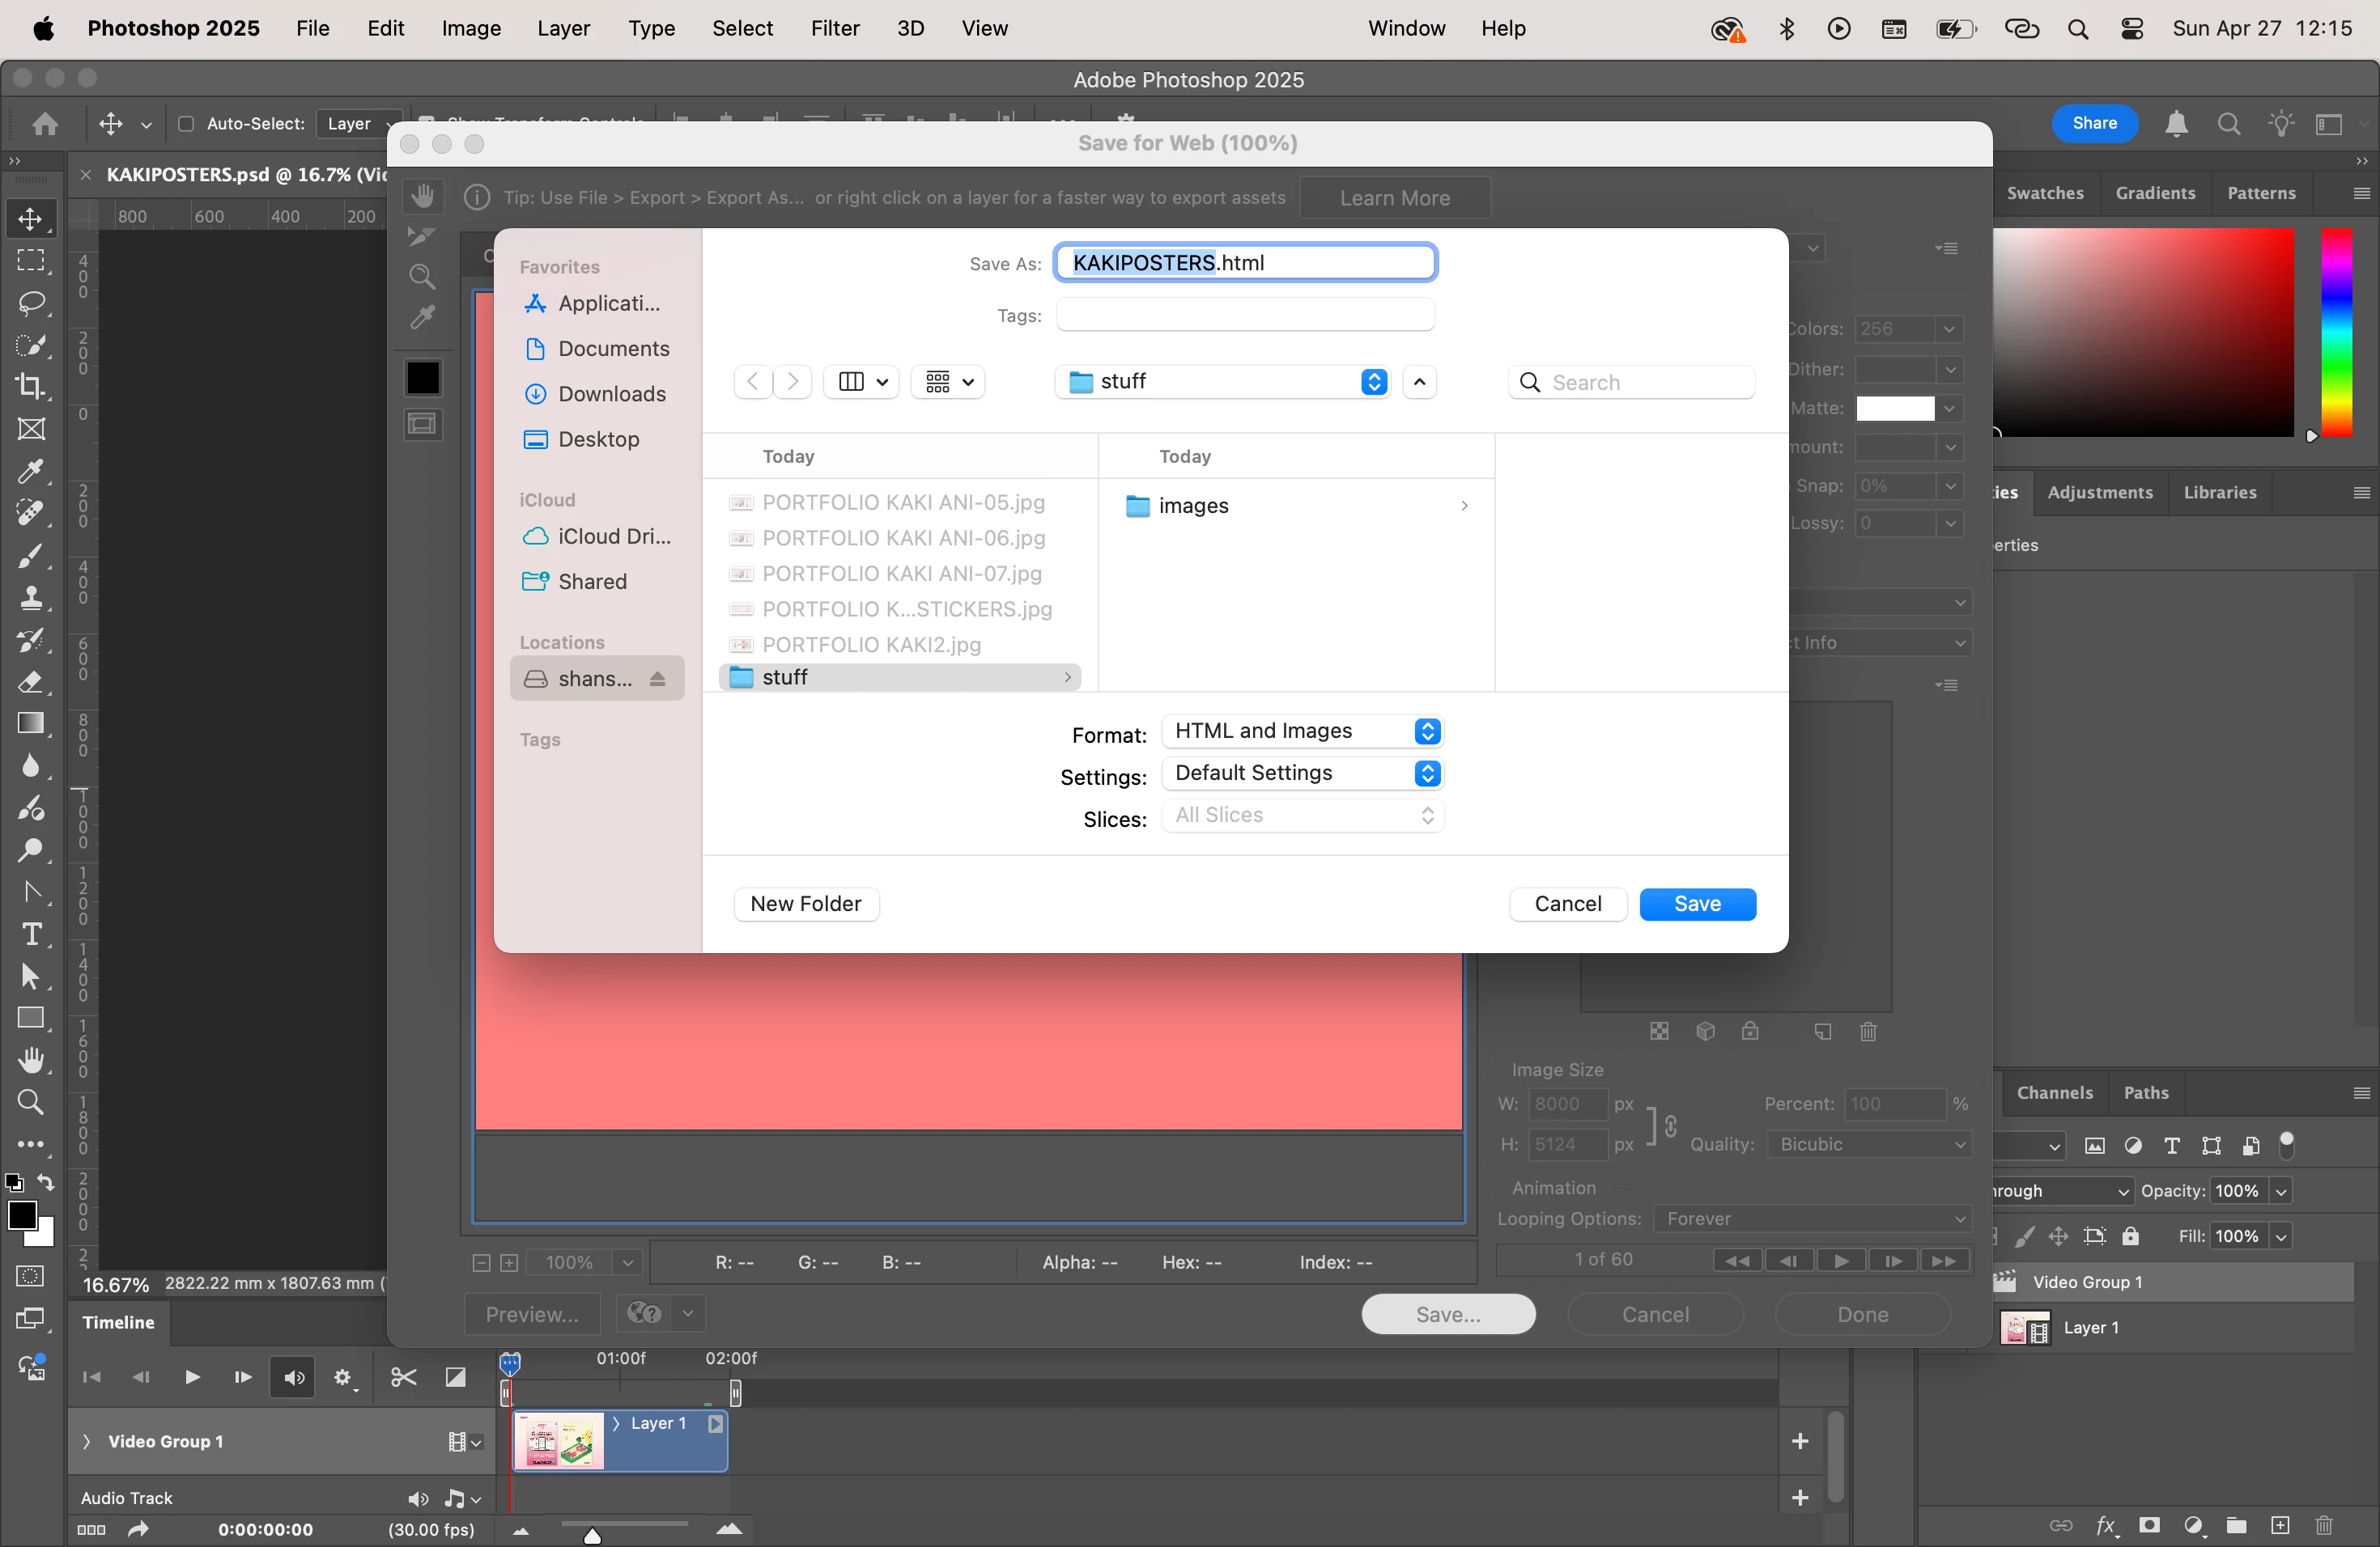The height and width of the screenshot is (1547, 2380).
Task: Select the Zoom tool in main toolbar
Action: 31,1102
